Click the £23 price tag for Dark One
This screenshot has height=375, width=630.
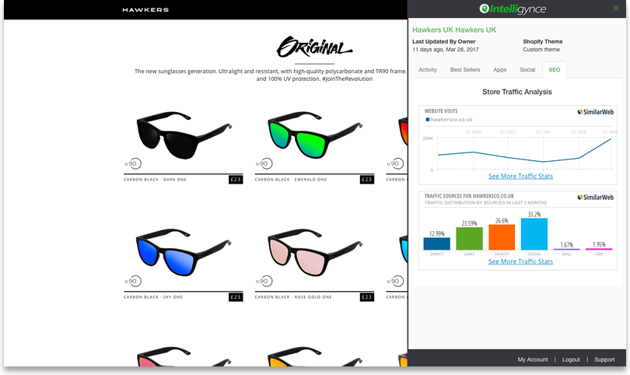pyautogui.click(x=236, y=180)
